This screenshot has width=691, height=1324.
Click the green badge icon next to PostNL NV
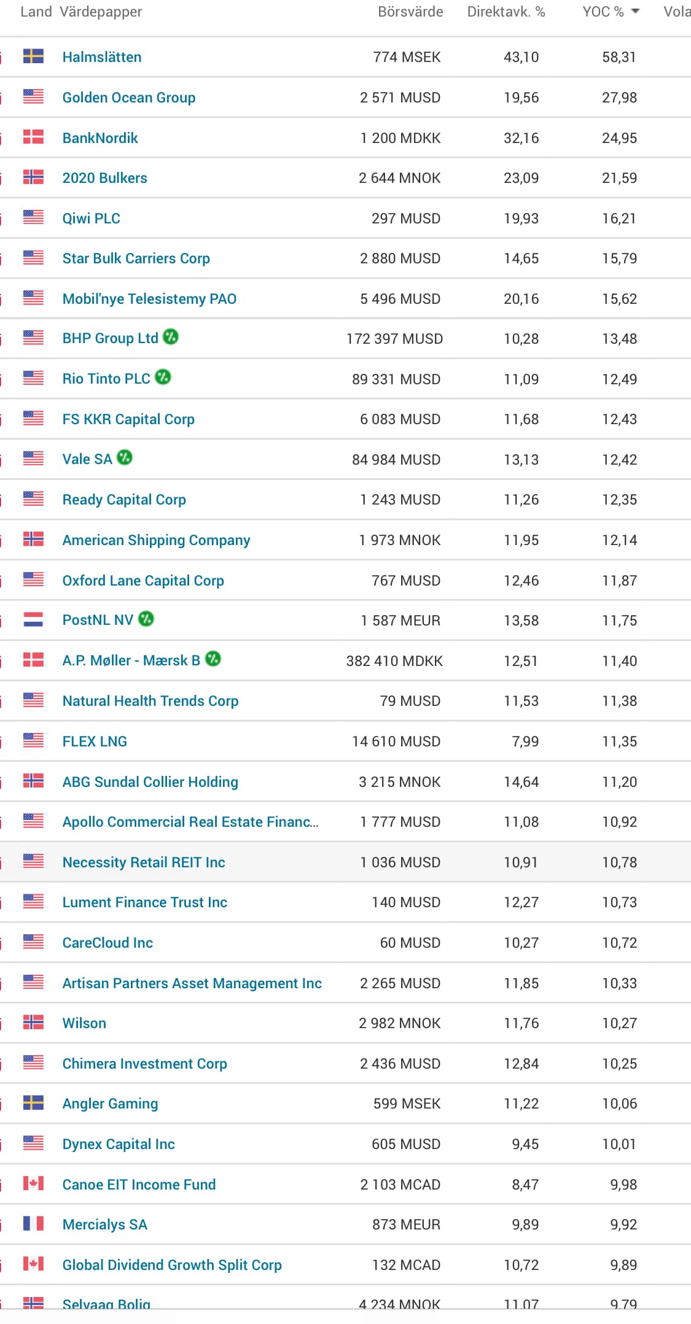click(x=146, y=619)
